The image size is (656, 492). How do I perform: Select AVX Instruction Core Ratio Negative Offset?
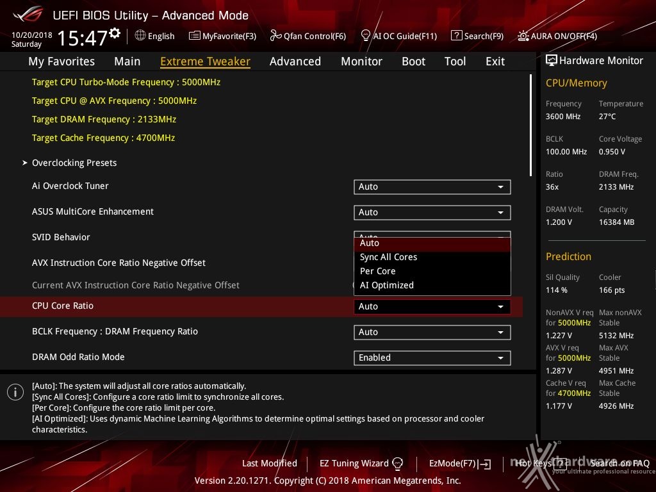point(119,263)
